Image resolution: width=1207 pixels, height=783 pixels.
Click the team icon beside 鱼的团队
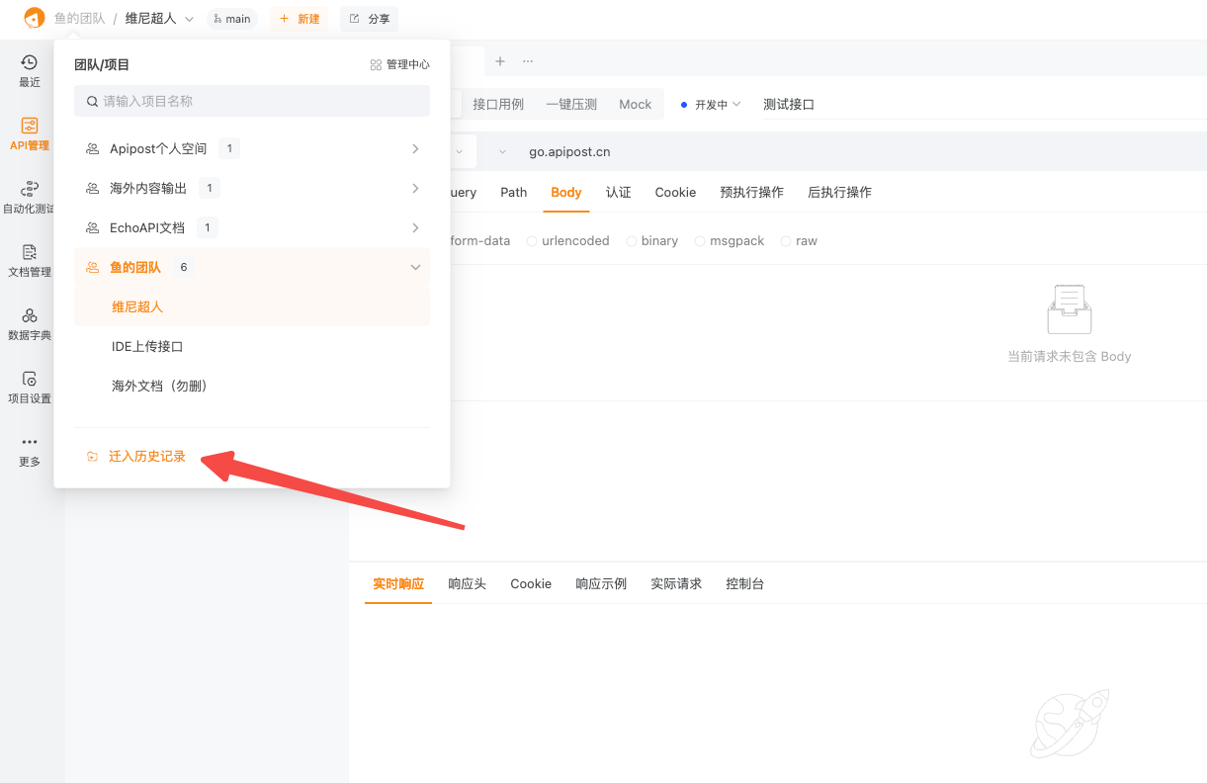click(92, 268)
